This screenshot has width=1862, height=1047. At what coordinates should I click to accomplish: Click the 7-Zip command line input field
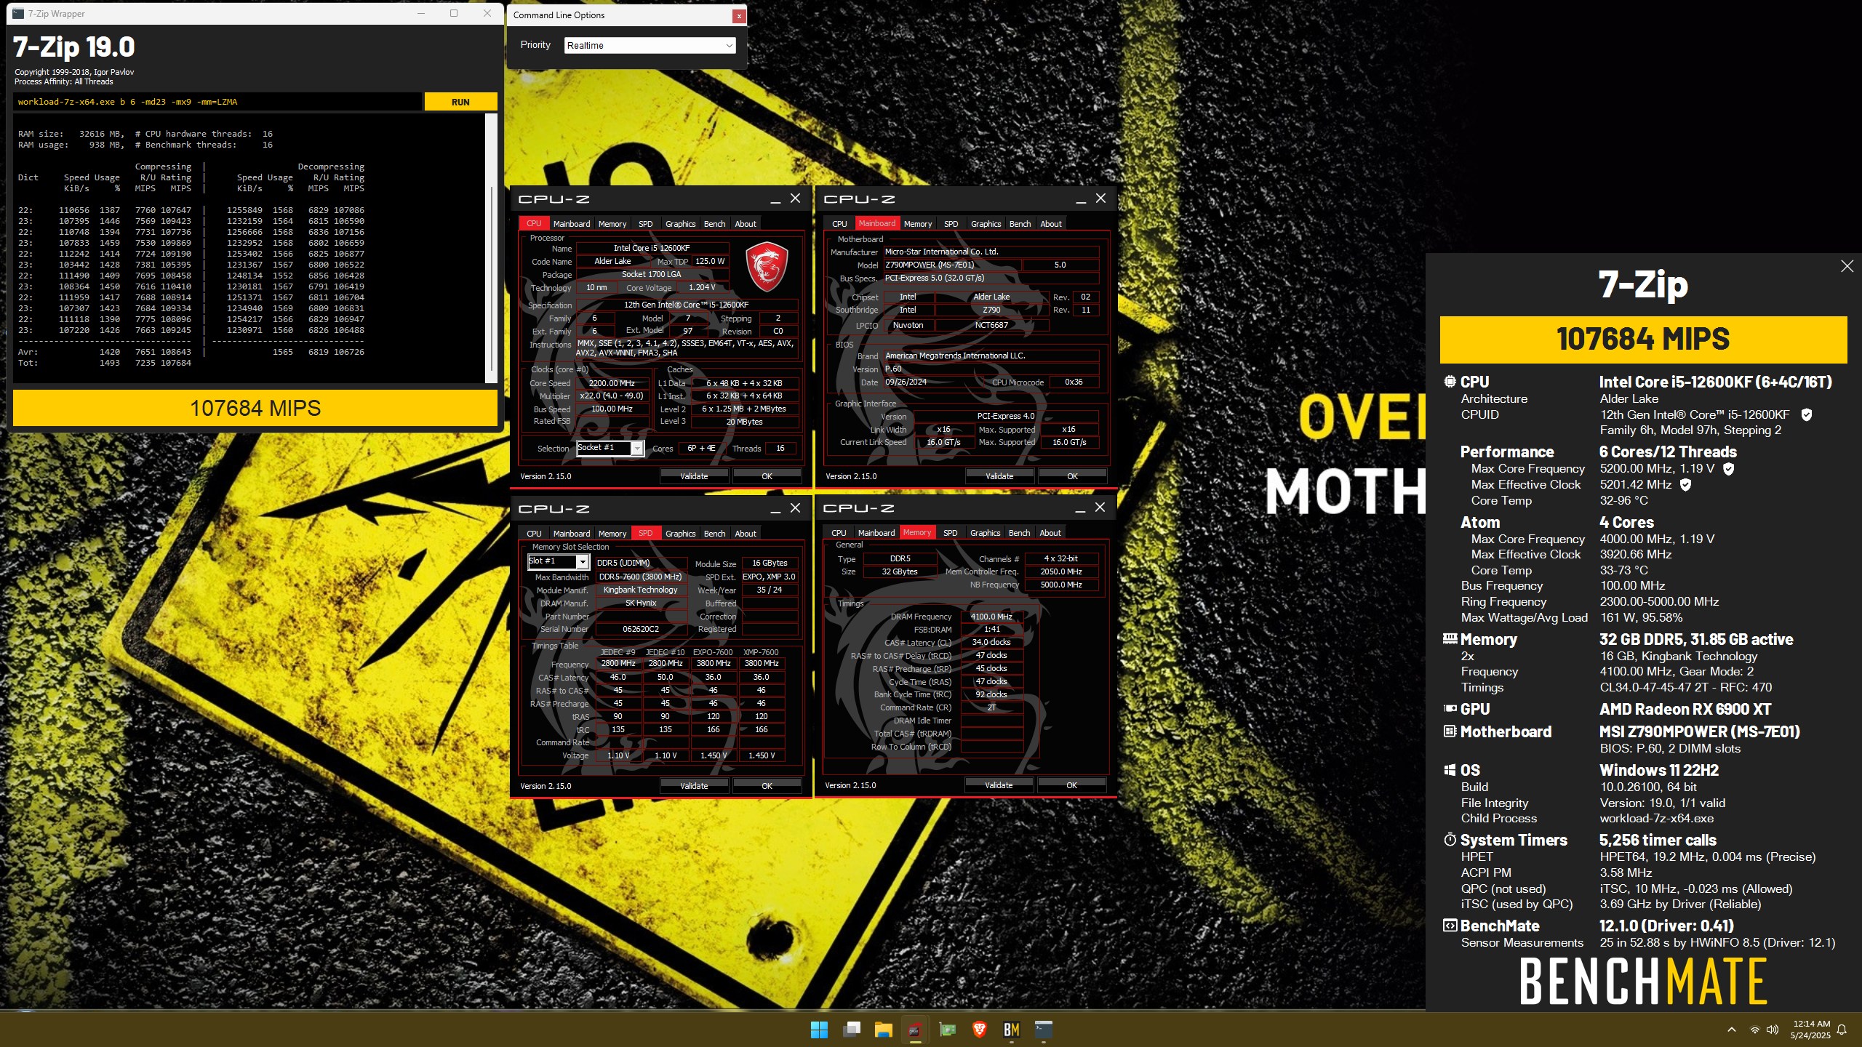pyautogui.click(x=217, y=102)
